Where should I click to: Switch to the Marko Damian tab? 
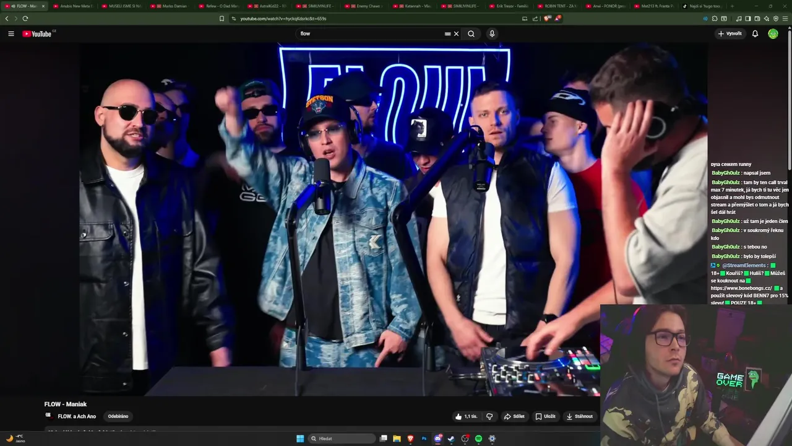coord(170,6)
